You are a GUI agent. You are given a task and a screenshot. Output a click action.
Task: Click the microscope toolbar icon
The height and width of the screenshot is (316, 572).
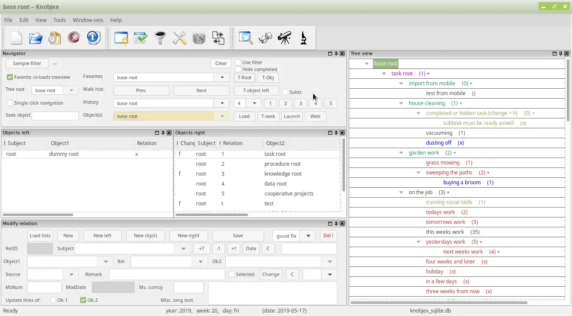click(x=304, y=38)
